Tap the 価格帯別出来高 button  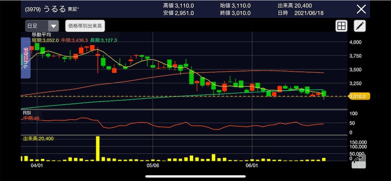[85, 26]
